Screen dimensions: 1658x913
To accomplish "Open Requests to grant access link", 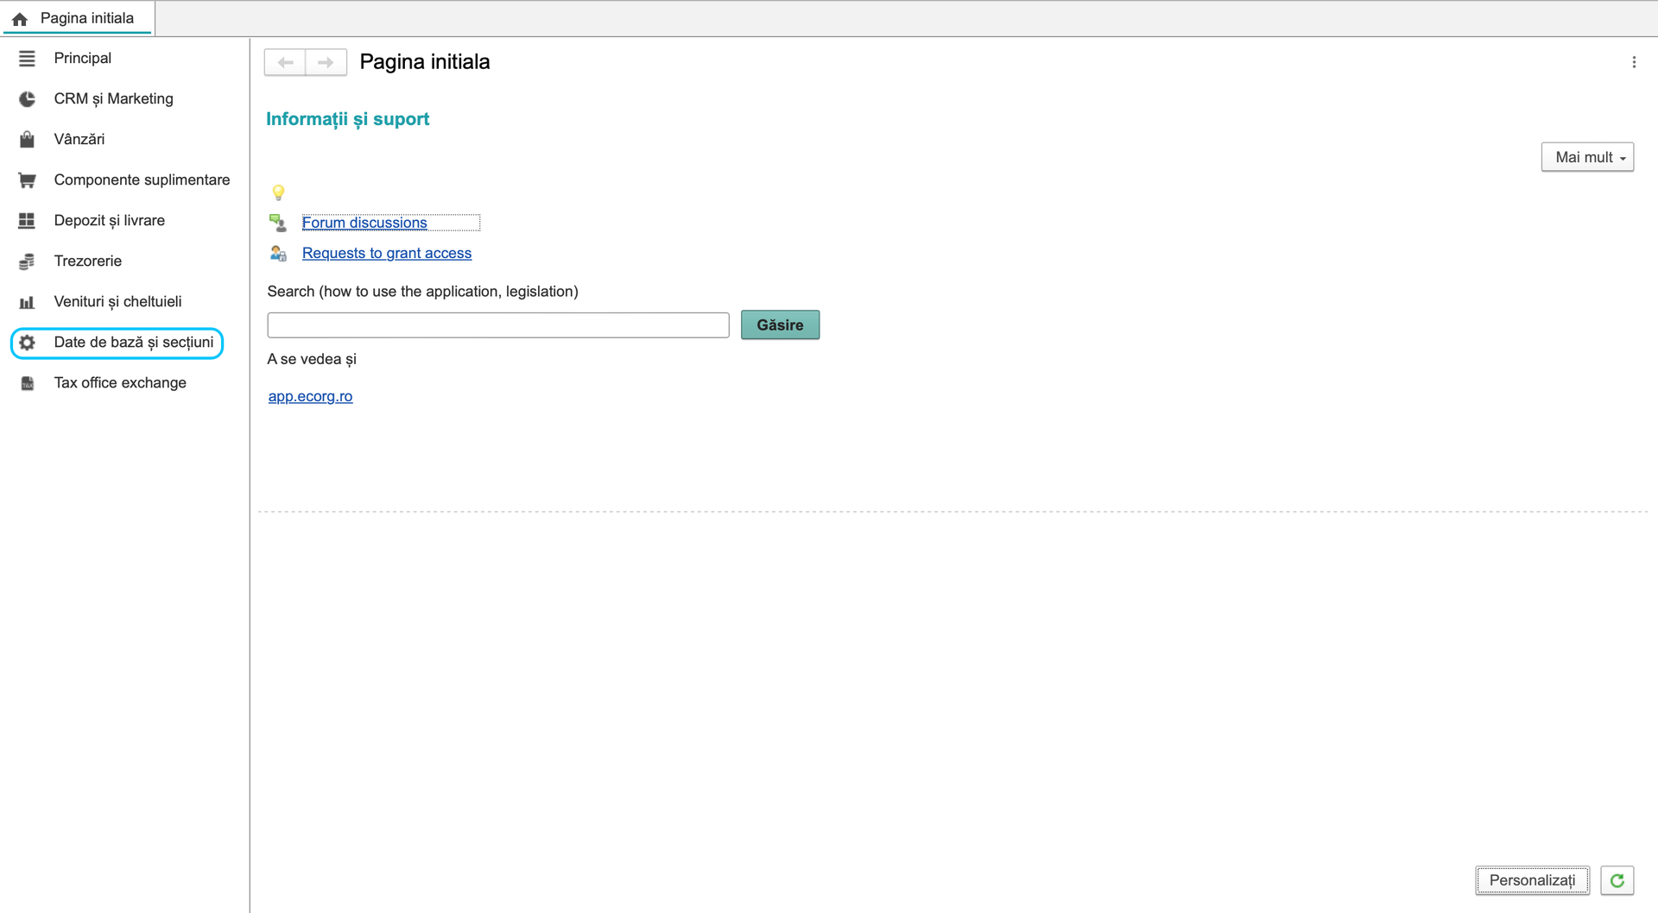I will coord(387,253).
